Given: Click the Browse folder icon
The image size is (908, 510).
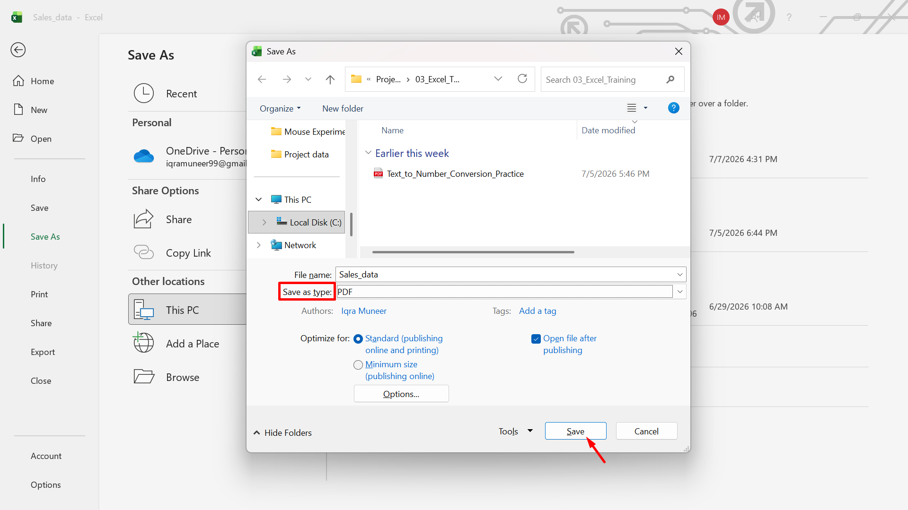Looking at the screenshot, I should [144, 377].
